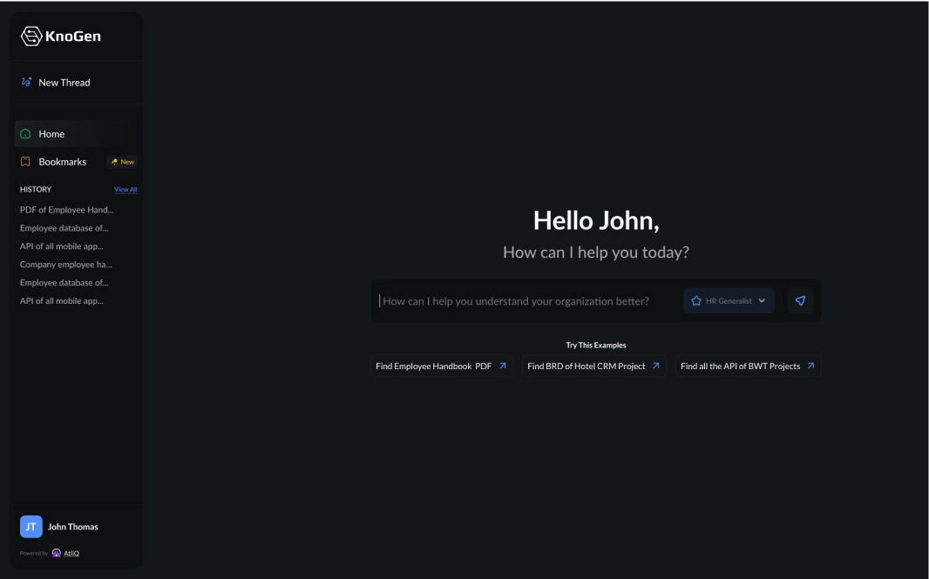Click the JT user avatar
Viewport: 929px width, 579px height.
pyautogui.click(x=31, y=527)
